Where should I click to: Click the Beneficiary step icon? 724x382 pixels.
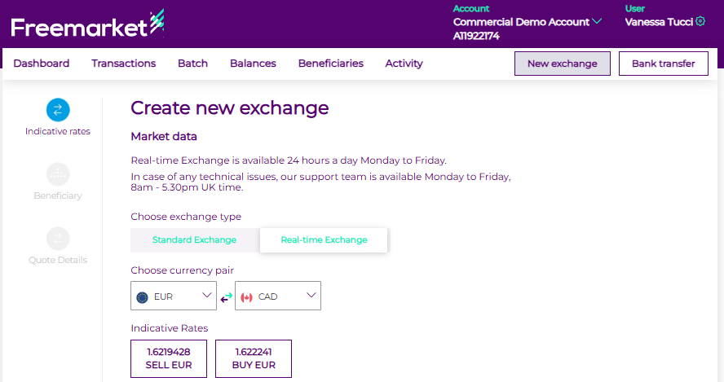[58, 174]
